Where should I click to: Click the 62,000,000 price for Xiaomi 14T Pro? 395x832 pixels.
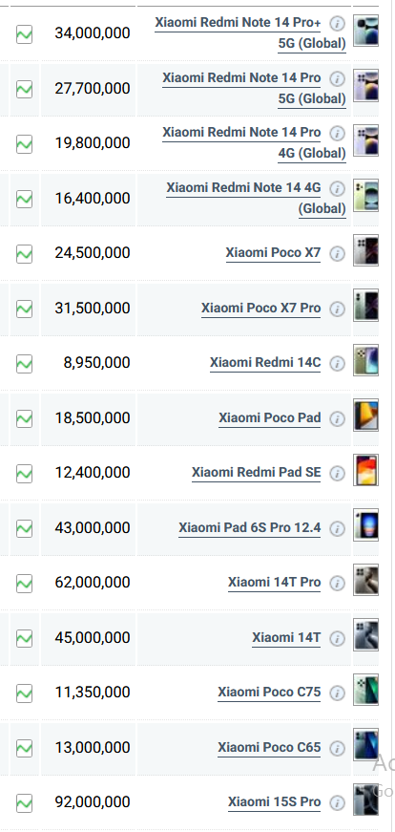coord(93,583)
